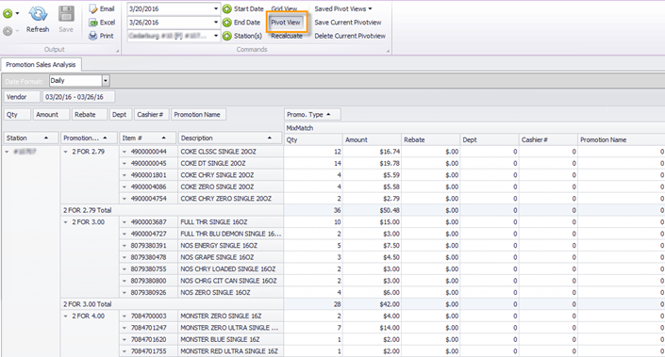Select COKE DT SINGLE 20OZ description
Image resolution: width=665 pixels, height=357 pixels.
213,164
